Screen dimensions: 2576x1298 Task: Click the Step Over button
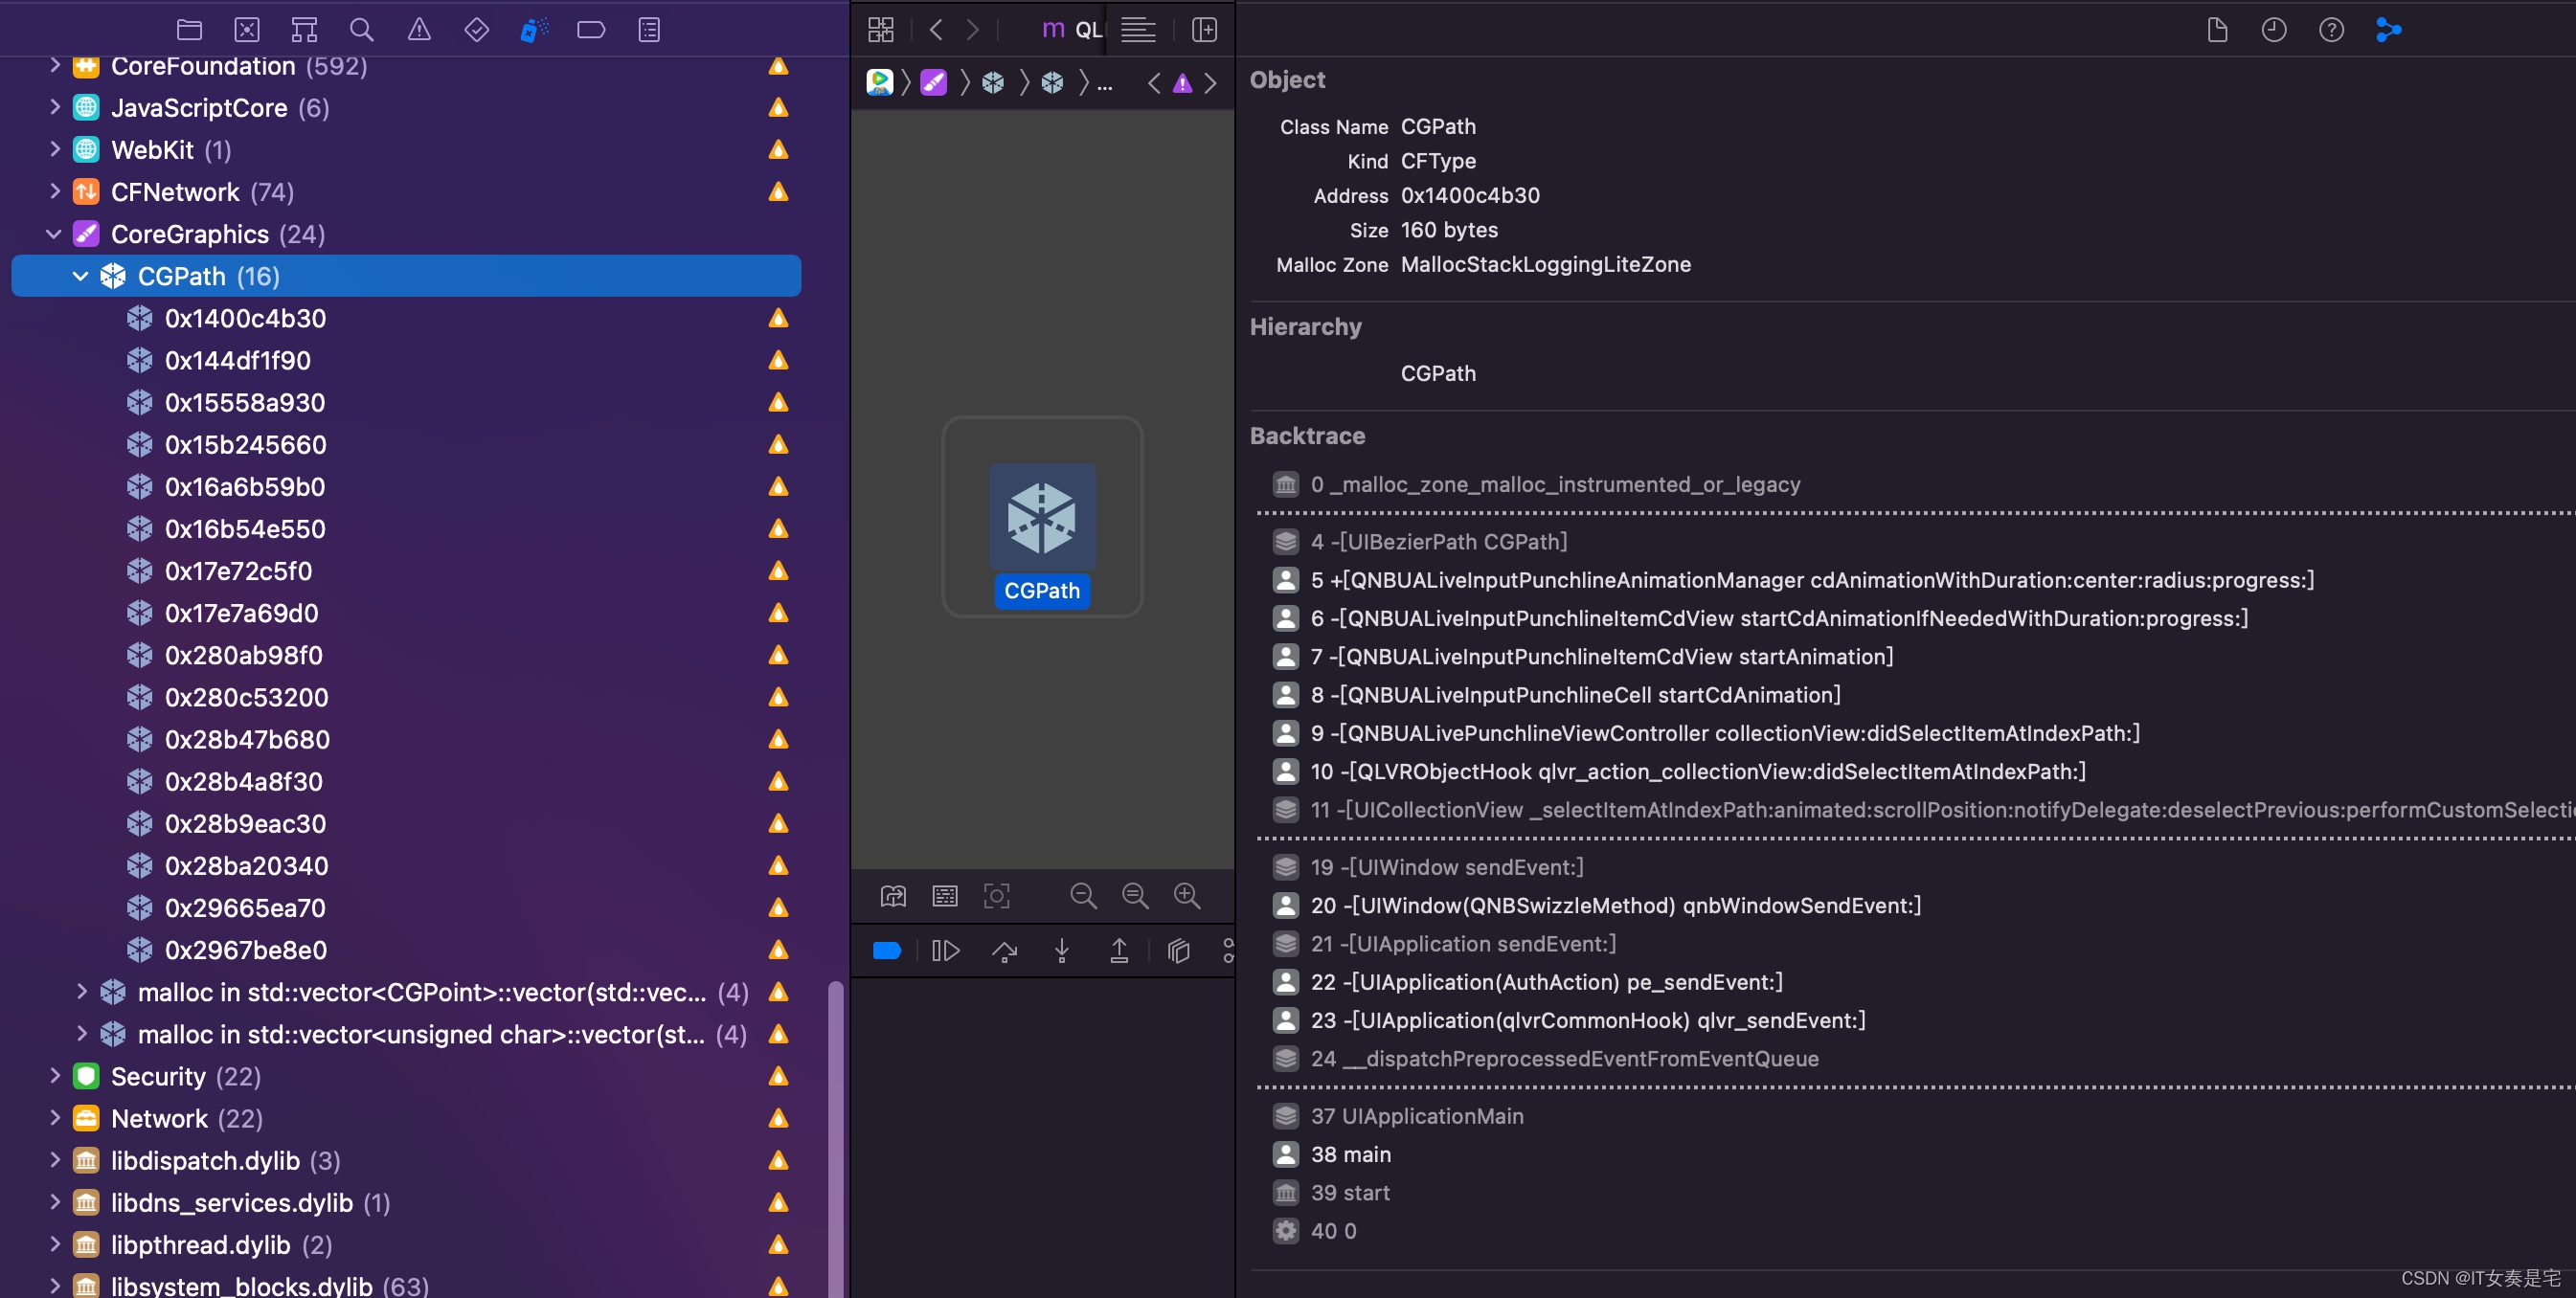point(1004,951)
